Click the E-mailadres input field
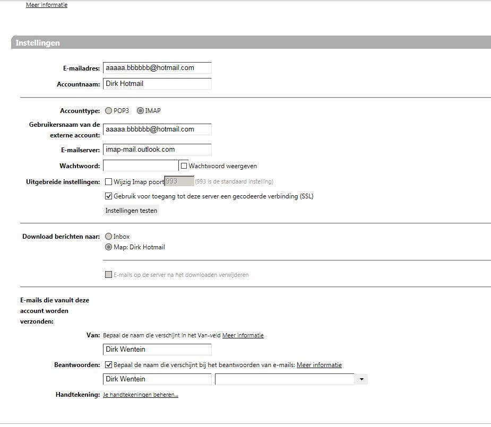This screenshot has width=491, height=427. (x=157, y=68)
